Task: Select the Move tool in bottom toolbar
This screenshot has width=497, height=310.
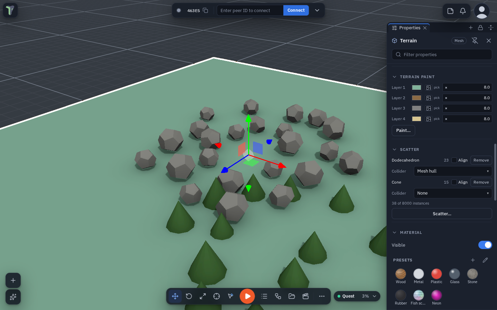Action: [x=175, y=296]
